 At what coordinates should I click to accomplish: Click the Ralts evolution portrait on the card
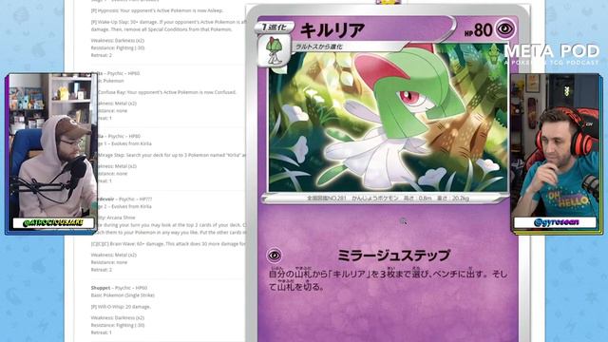(274, 50)
